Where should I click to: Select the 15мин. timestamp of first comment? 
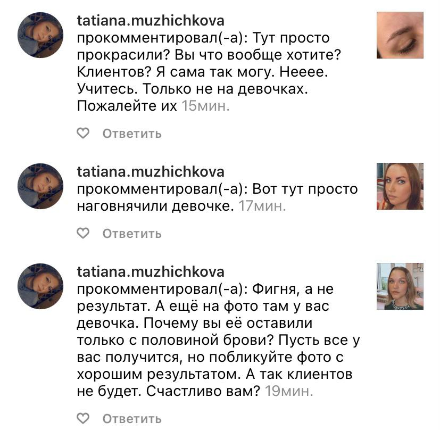point(206,106)
